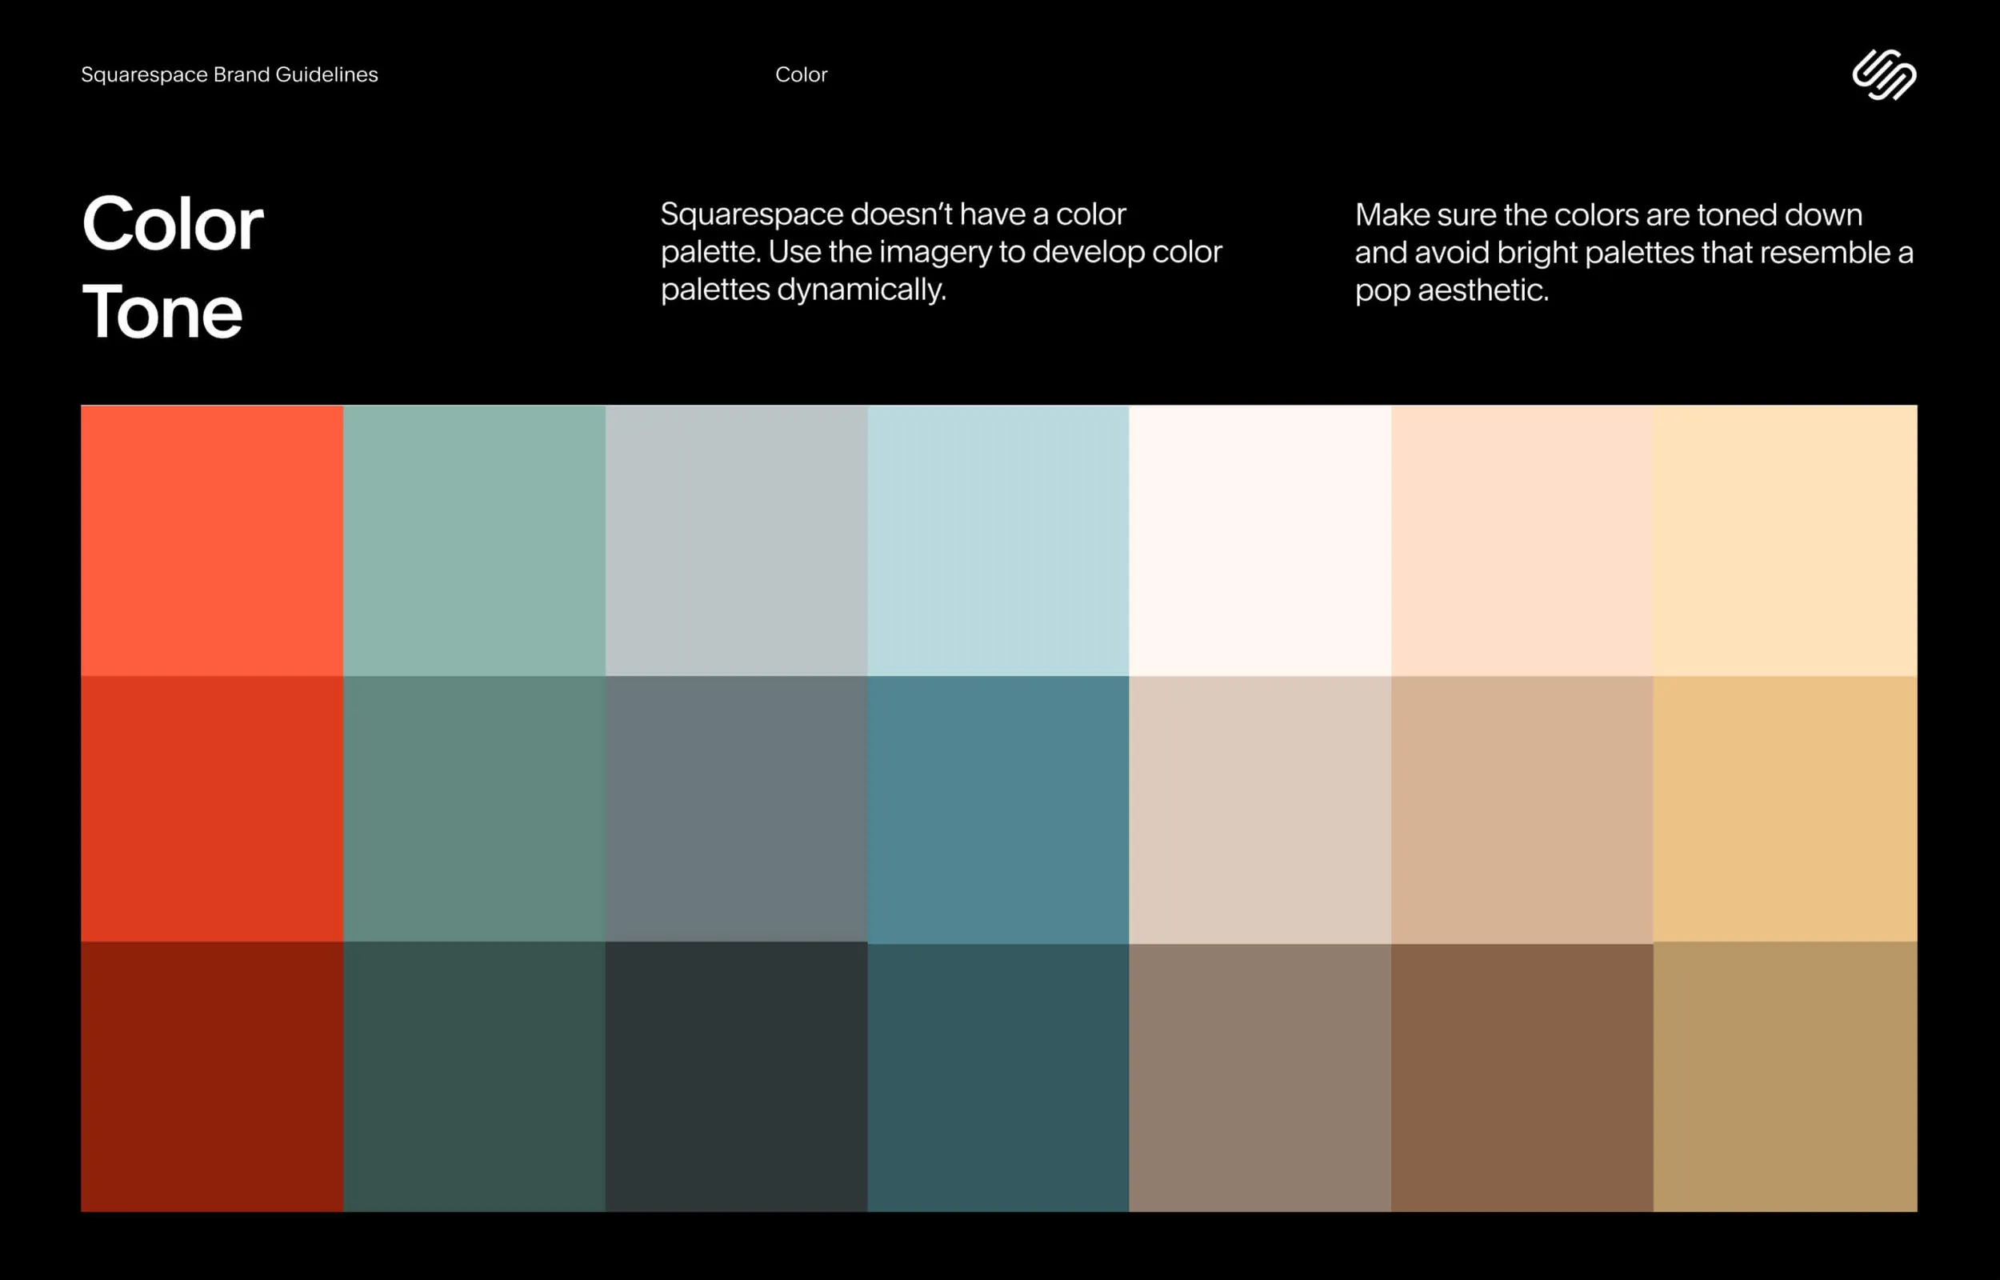
Task: Select the light silver gray swatch
Action: (x=736, y=540)
